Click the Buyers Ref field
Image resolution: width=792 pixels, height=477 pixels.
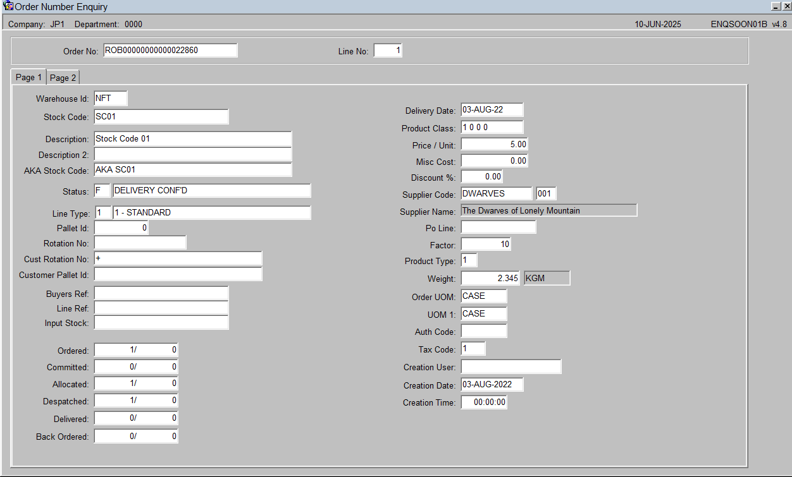(161, 293)
